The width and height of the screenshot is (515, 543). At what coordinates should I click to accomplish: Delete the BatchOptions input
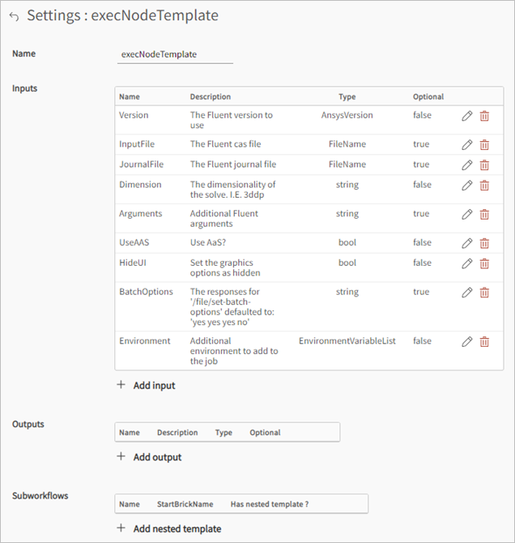click(484, 293)
